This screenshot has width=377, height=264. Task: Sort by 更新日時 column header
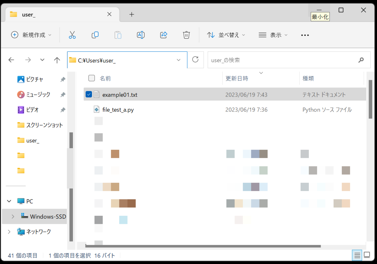pos(237,78)
